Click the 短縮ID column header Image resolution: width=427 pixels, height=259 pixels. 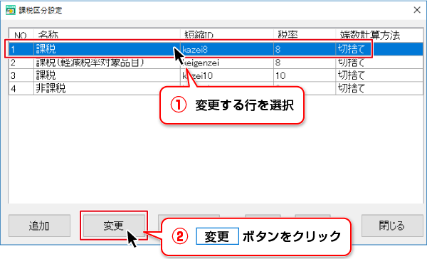[x=226, y=35]
